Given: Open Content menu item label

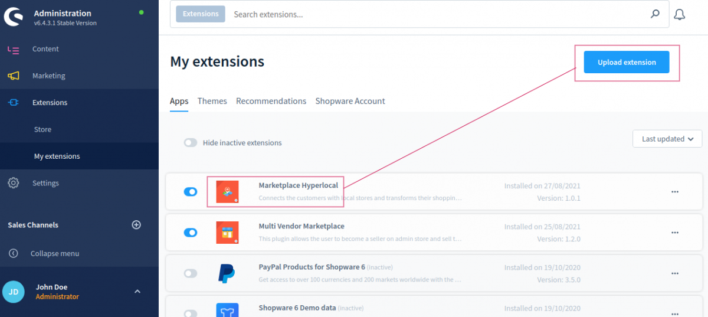Looking at the screenshot, I should click(45, 49).
